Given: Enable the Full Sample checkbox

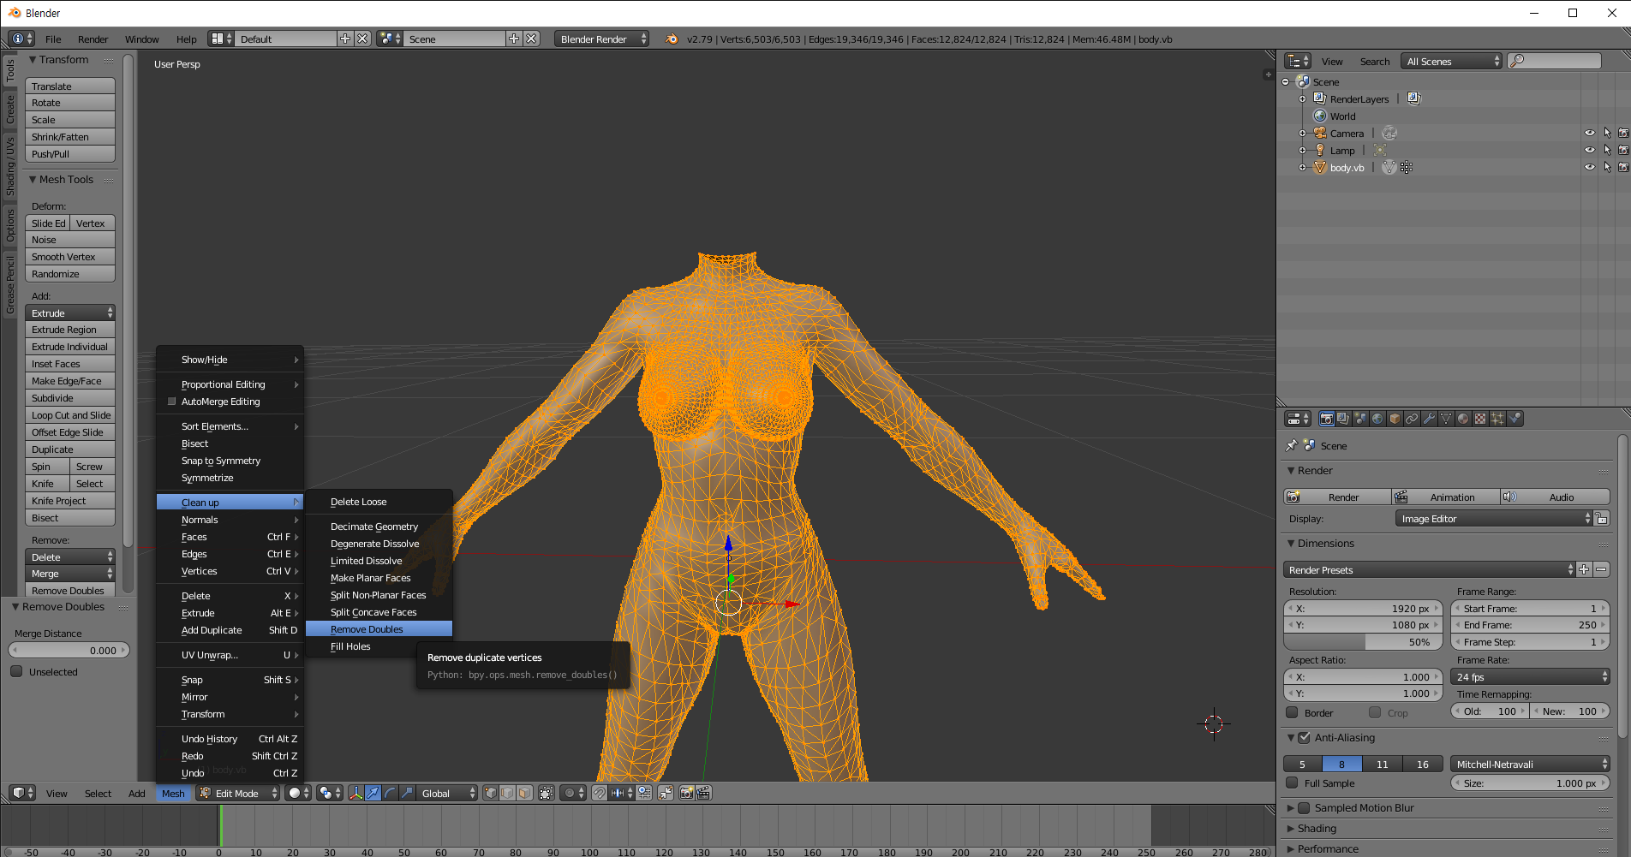Looking at the screenshot, I should (1293, 783).
